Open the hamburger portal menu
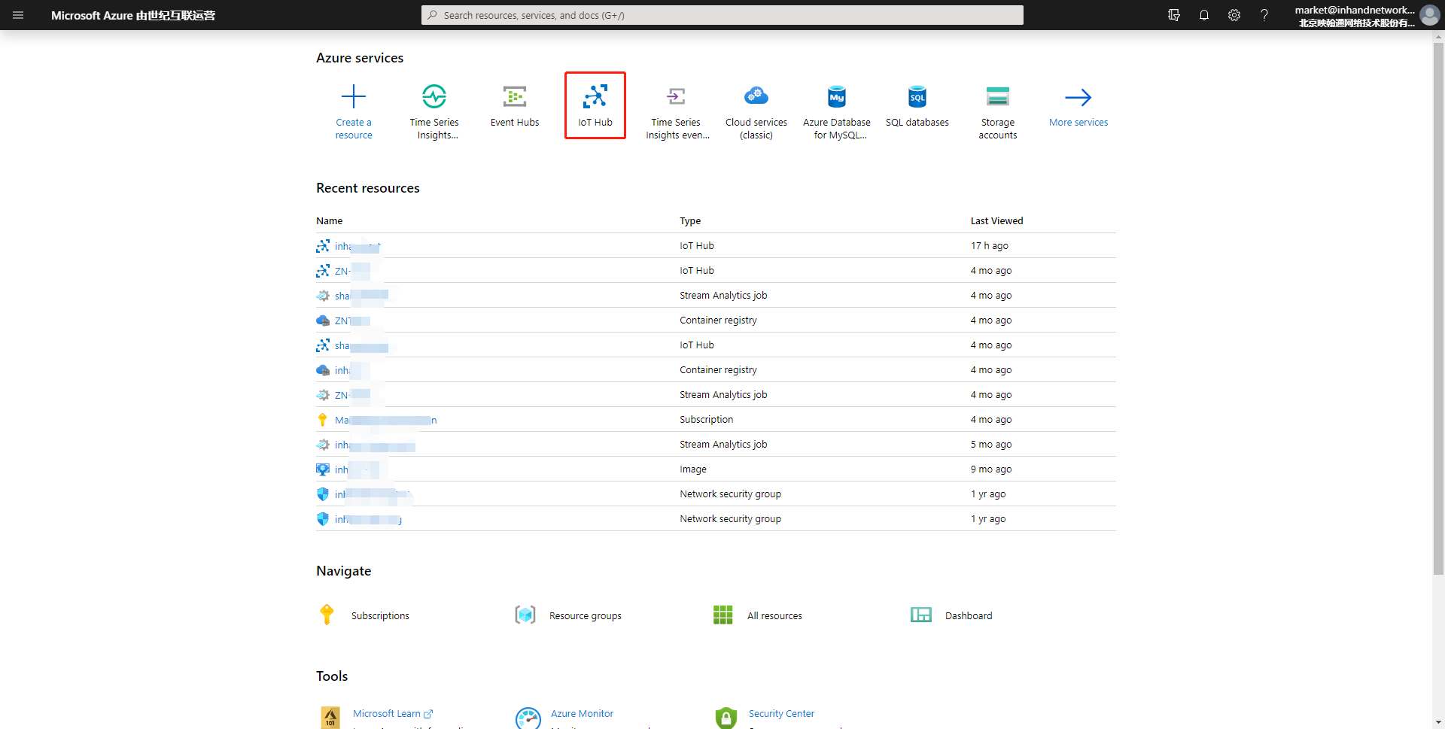Viewport: 1445px width, 729px height. click(x=18, y=15)
